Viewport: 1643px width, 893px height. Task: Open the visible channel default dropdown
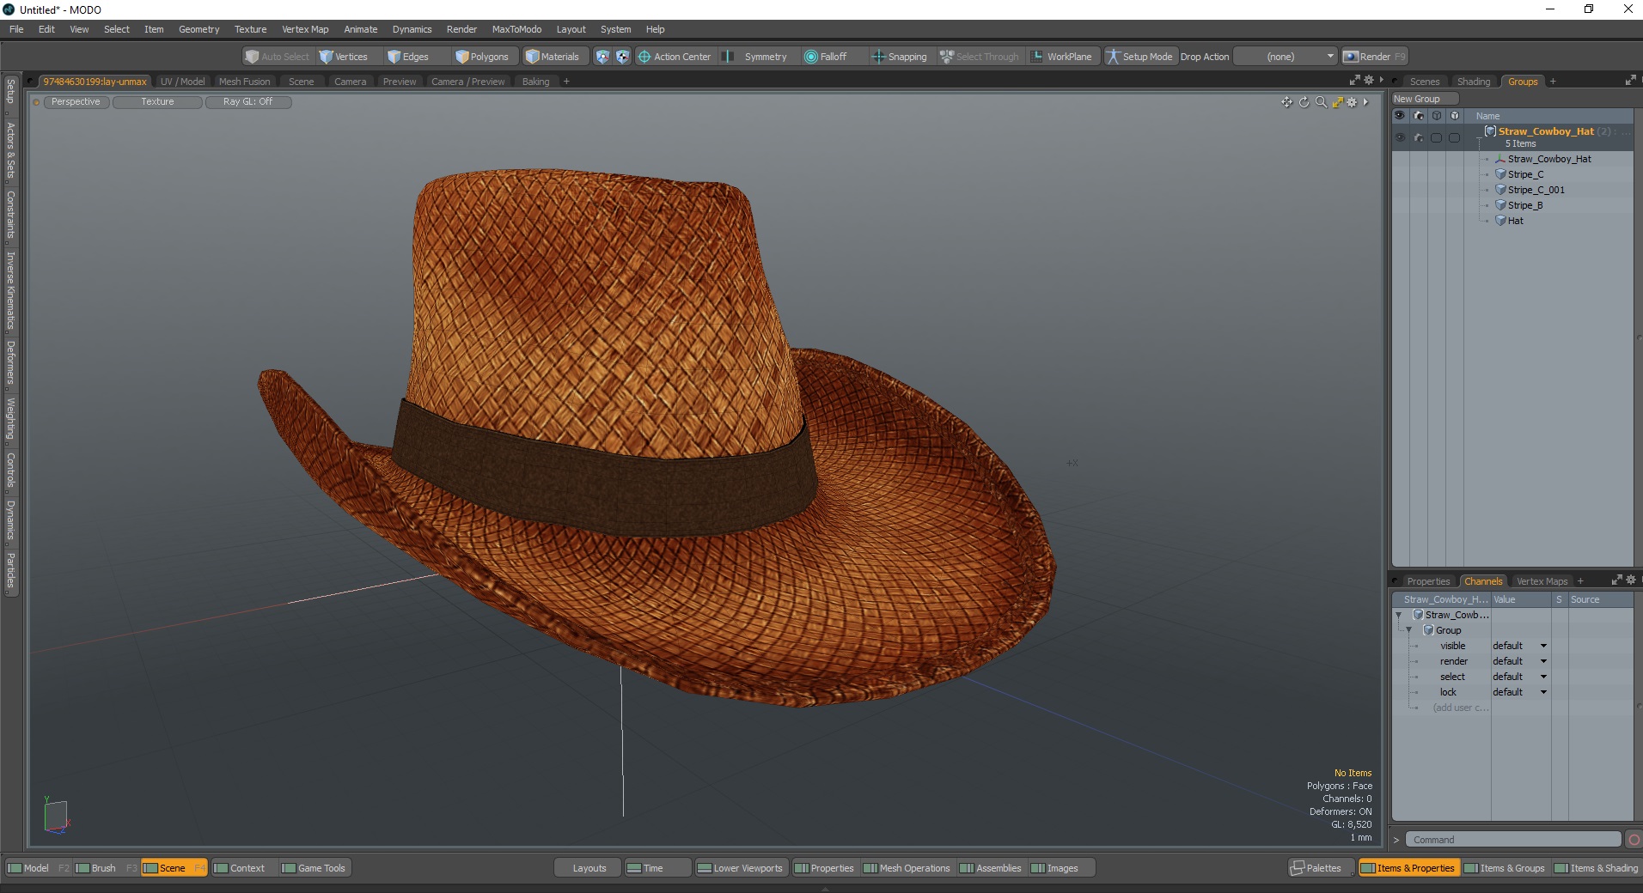tap(1519, 646)
